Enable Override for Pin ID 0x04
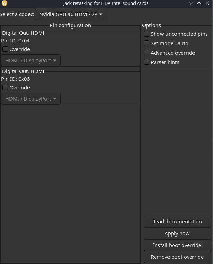213x264 pixels. coord(5,49)
